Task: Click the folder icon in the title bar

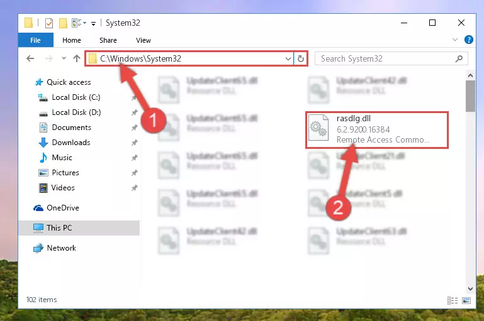Action: point(28,23)
